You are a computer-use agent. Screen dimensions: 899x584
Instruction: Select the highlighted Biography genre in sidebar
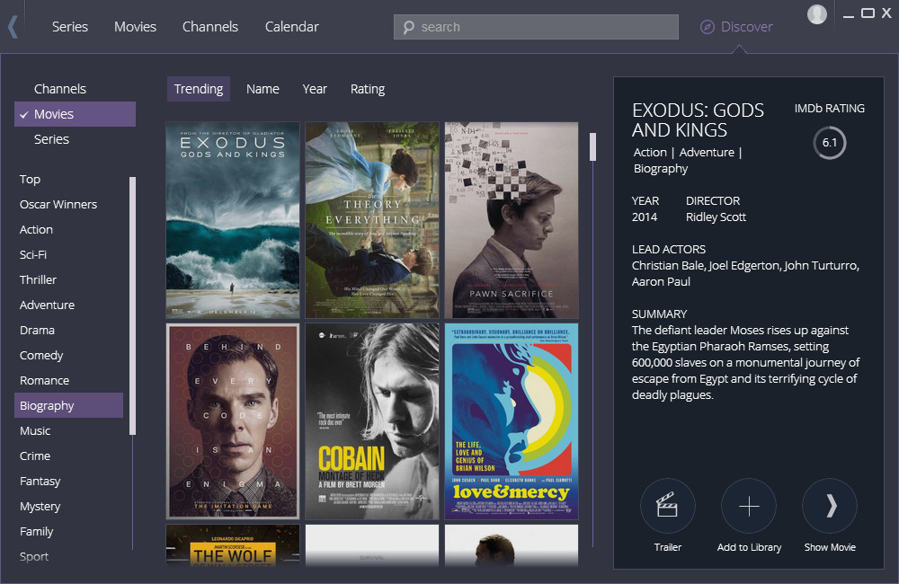(x=69, y=405)
